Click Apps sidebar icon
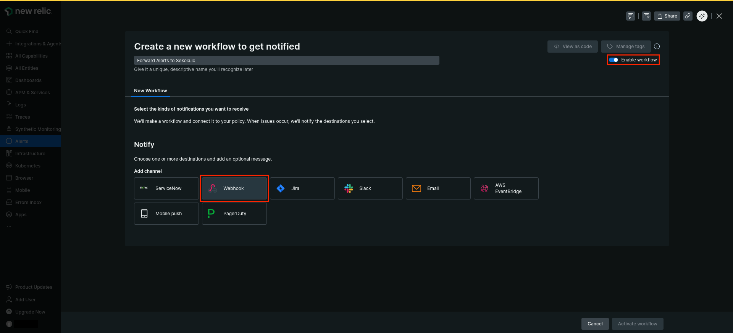Image resolution: width=733 pixels, height=333 pixels. pyautogui.click(x=9, y=214)
